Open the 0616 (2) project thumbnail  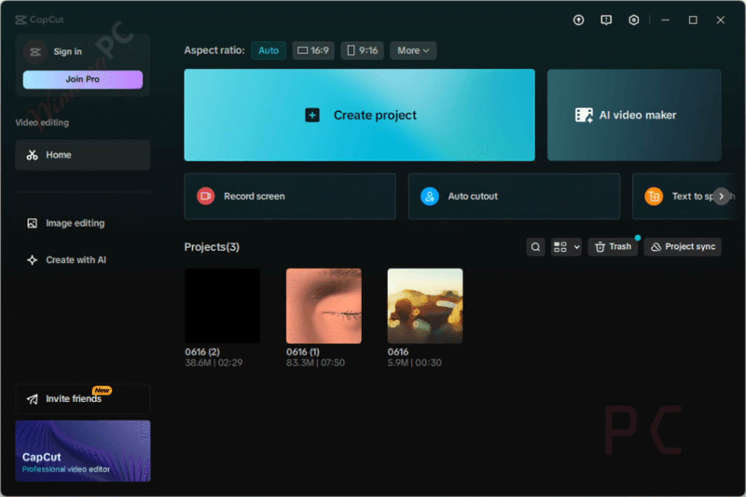[x=222, y=306]
